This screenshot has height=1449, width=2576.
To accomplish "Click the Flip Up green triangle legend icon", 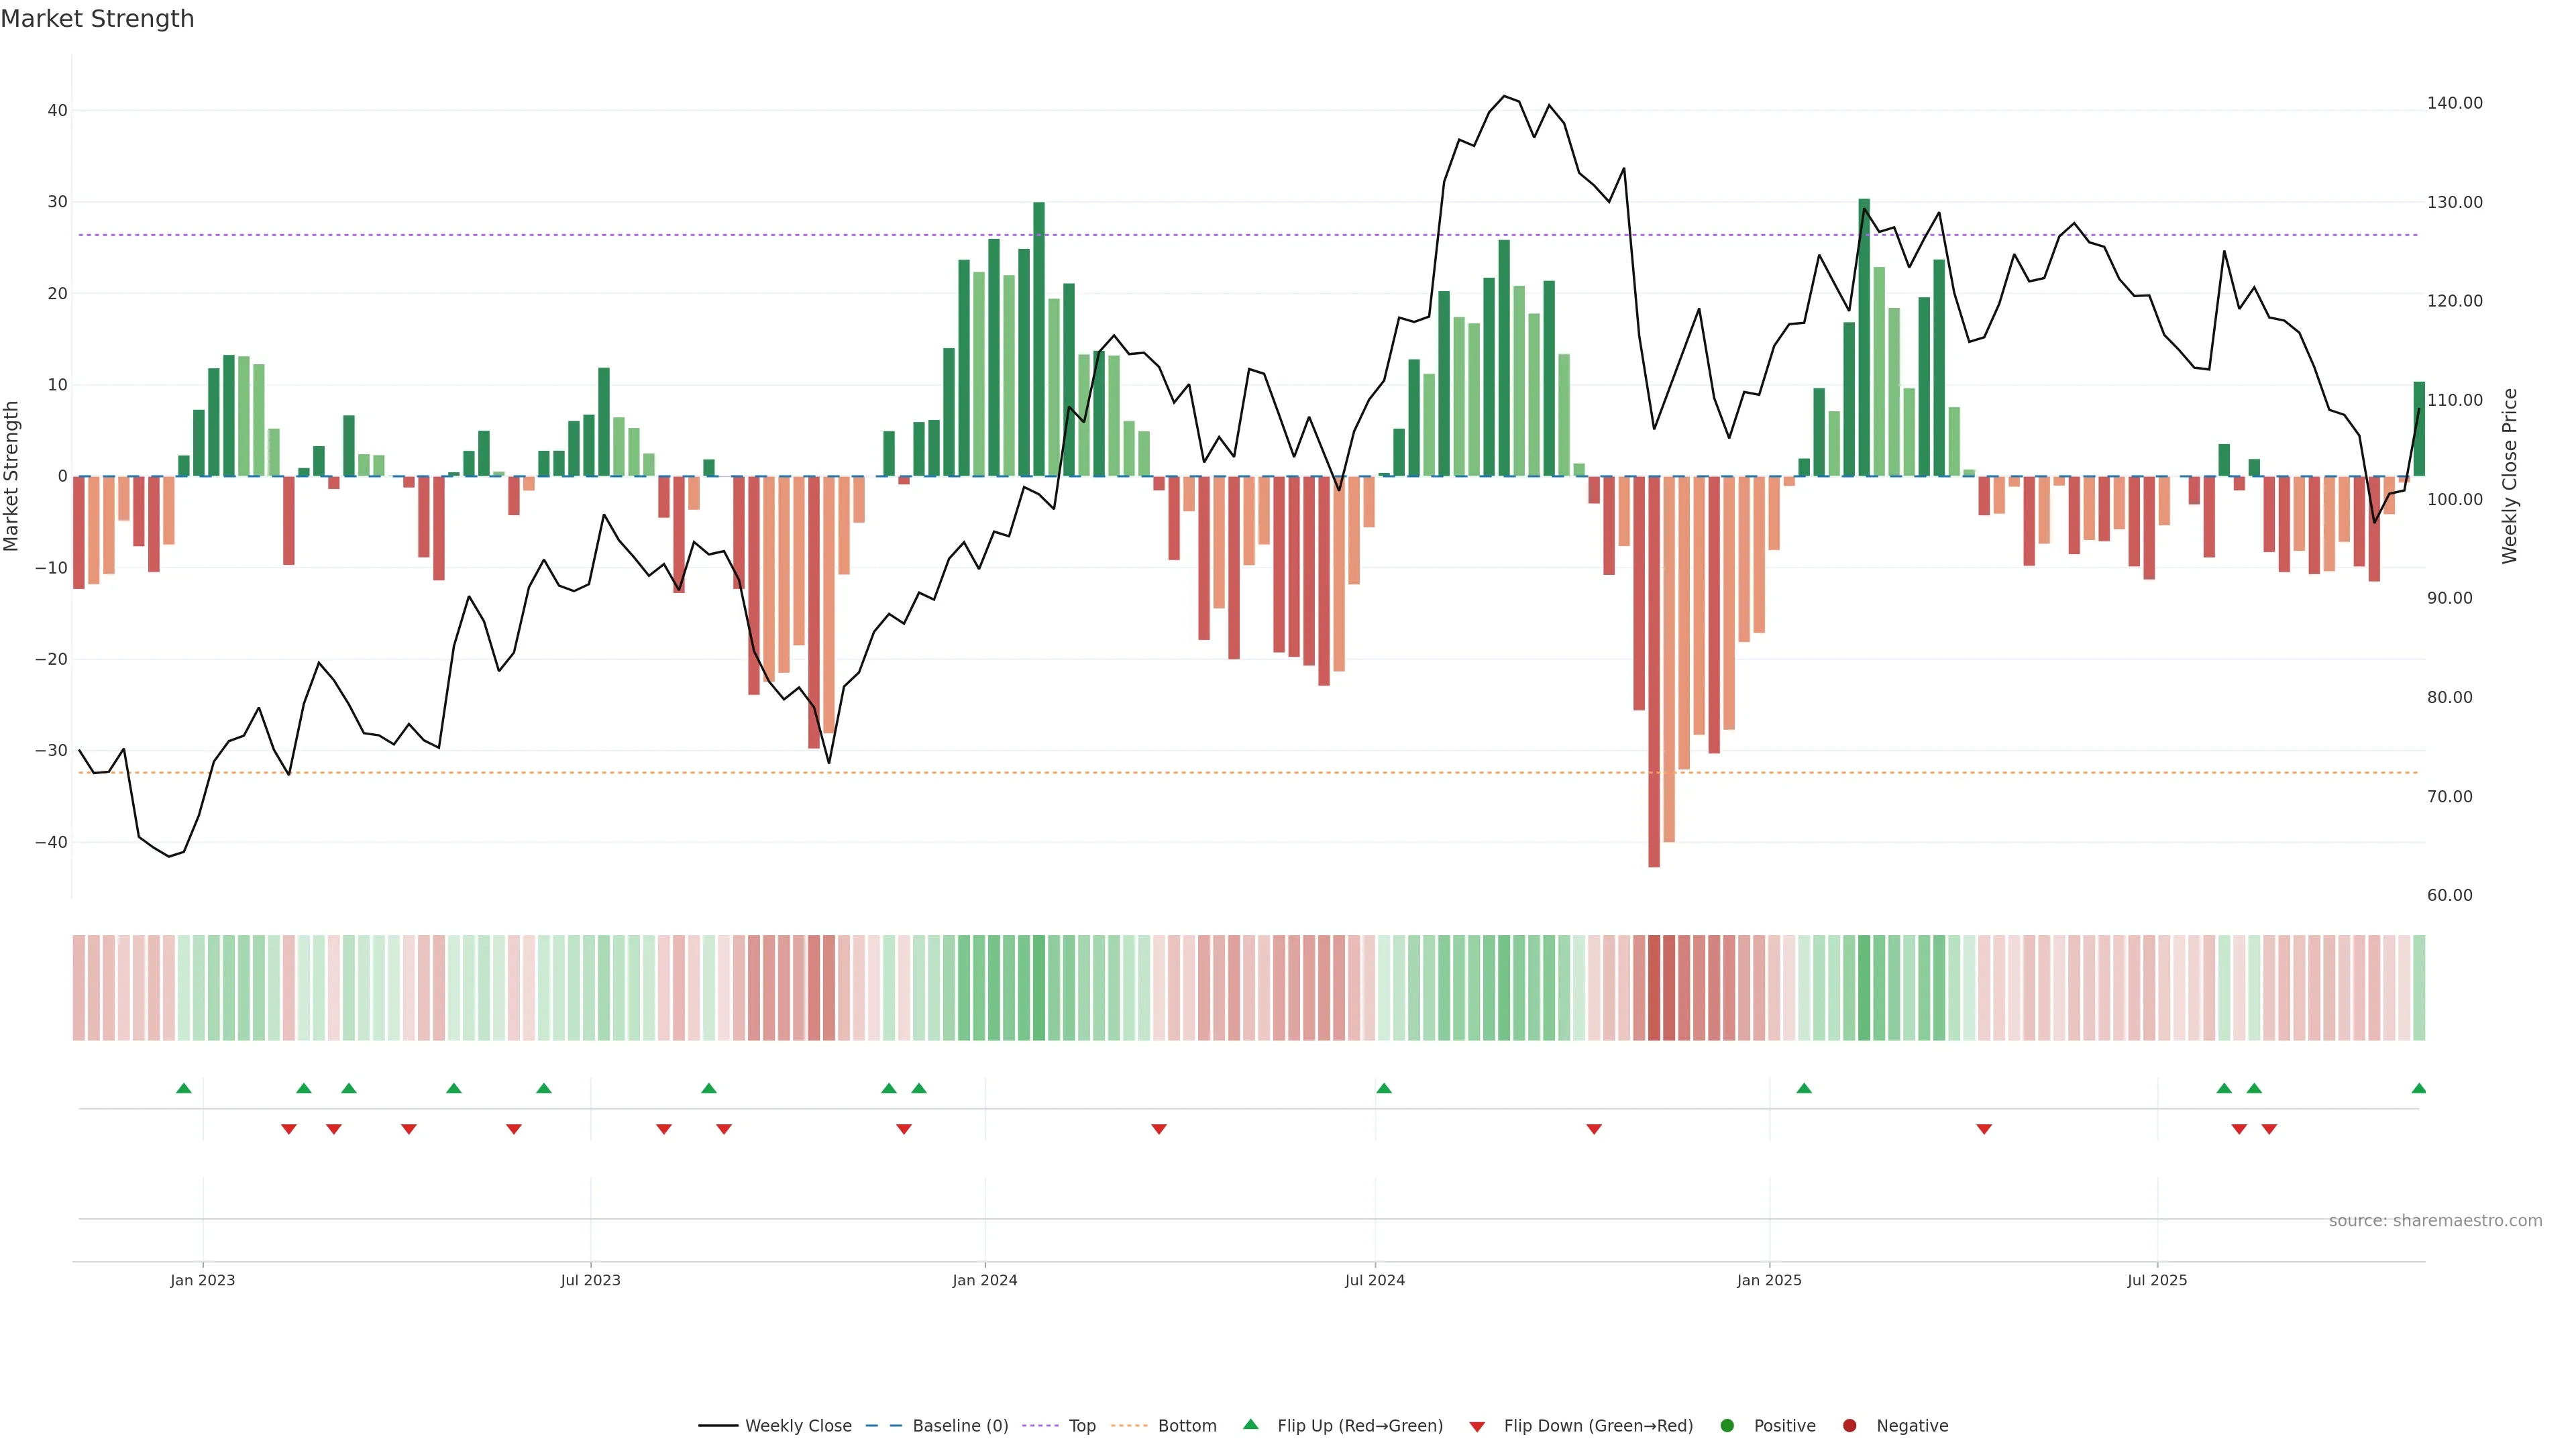I will pyautogui.click(x=1250, y=1425).
